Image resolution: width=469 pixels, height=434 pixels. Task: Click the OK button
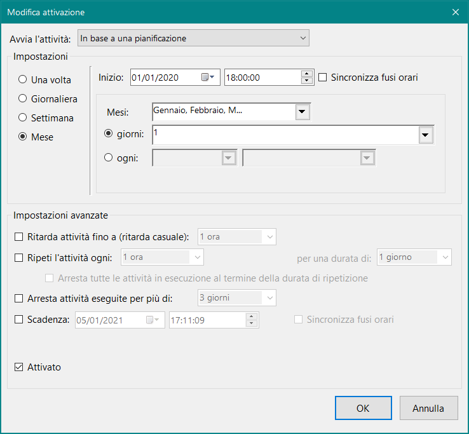coord(363,408)
